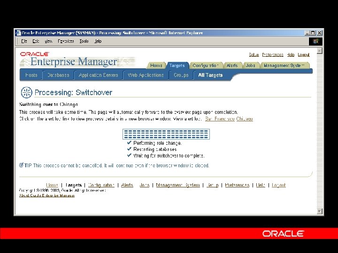
Task: Click the Processing: Switchover heading
Action: [x=73, y=92]
